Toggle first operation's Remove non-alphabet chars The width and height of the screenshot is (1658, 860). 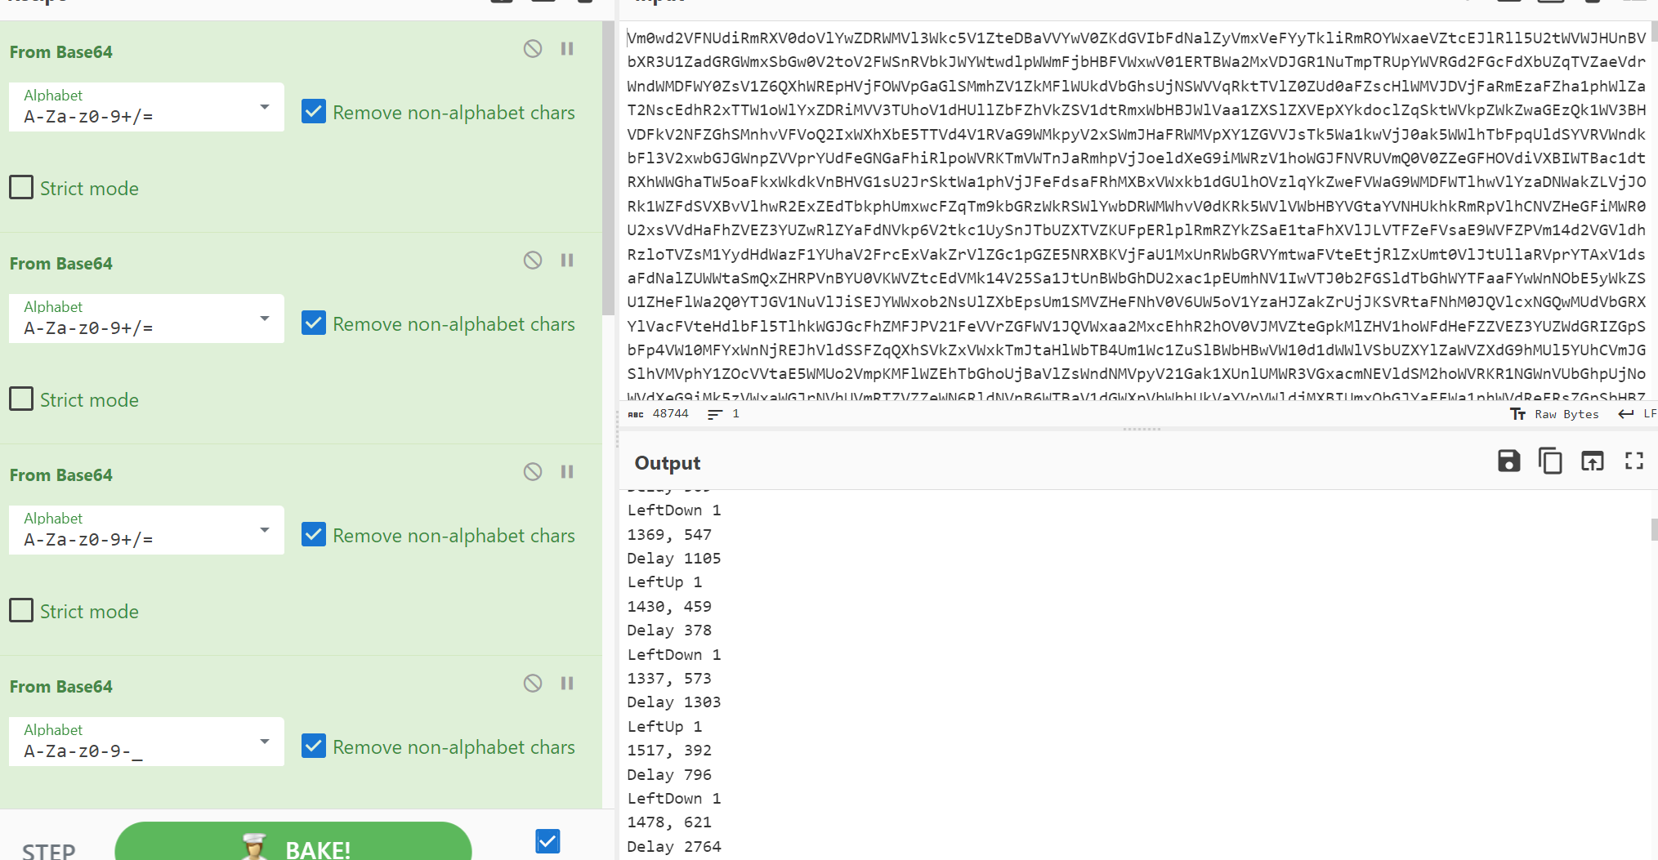point(314,112)
